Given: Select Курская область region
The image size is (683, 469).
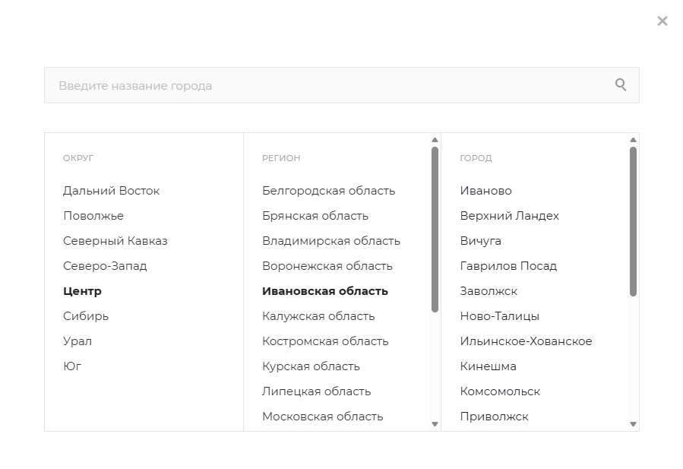Looking at the screenshot, I should pos(311,366).
